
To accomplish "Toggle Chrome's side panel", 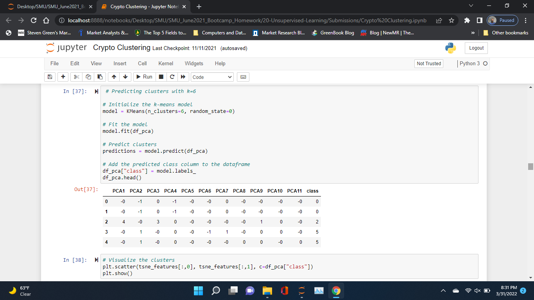I will pyautogui.click(x=479, y=20).
